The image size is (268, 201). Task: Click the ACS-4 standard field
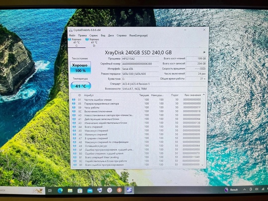164,84
